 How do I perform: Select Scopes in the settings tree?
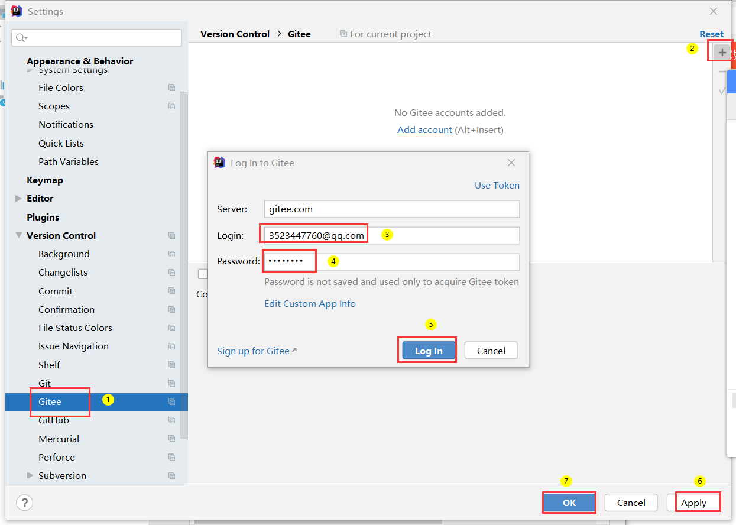pos(54,106)
